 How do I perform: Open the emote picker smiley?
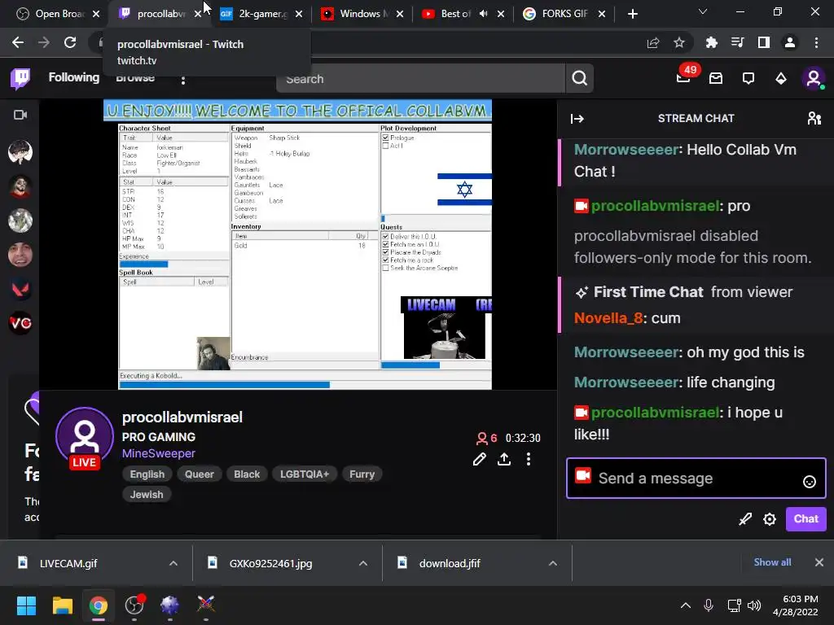click(x=809, y=482)
